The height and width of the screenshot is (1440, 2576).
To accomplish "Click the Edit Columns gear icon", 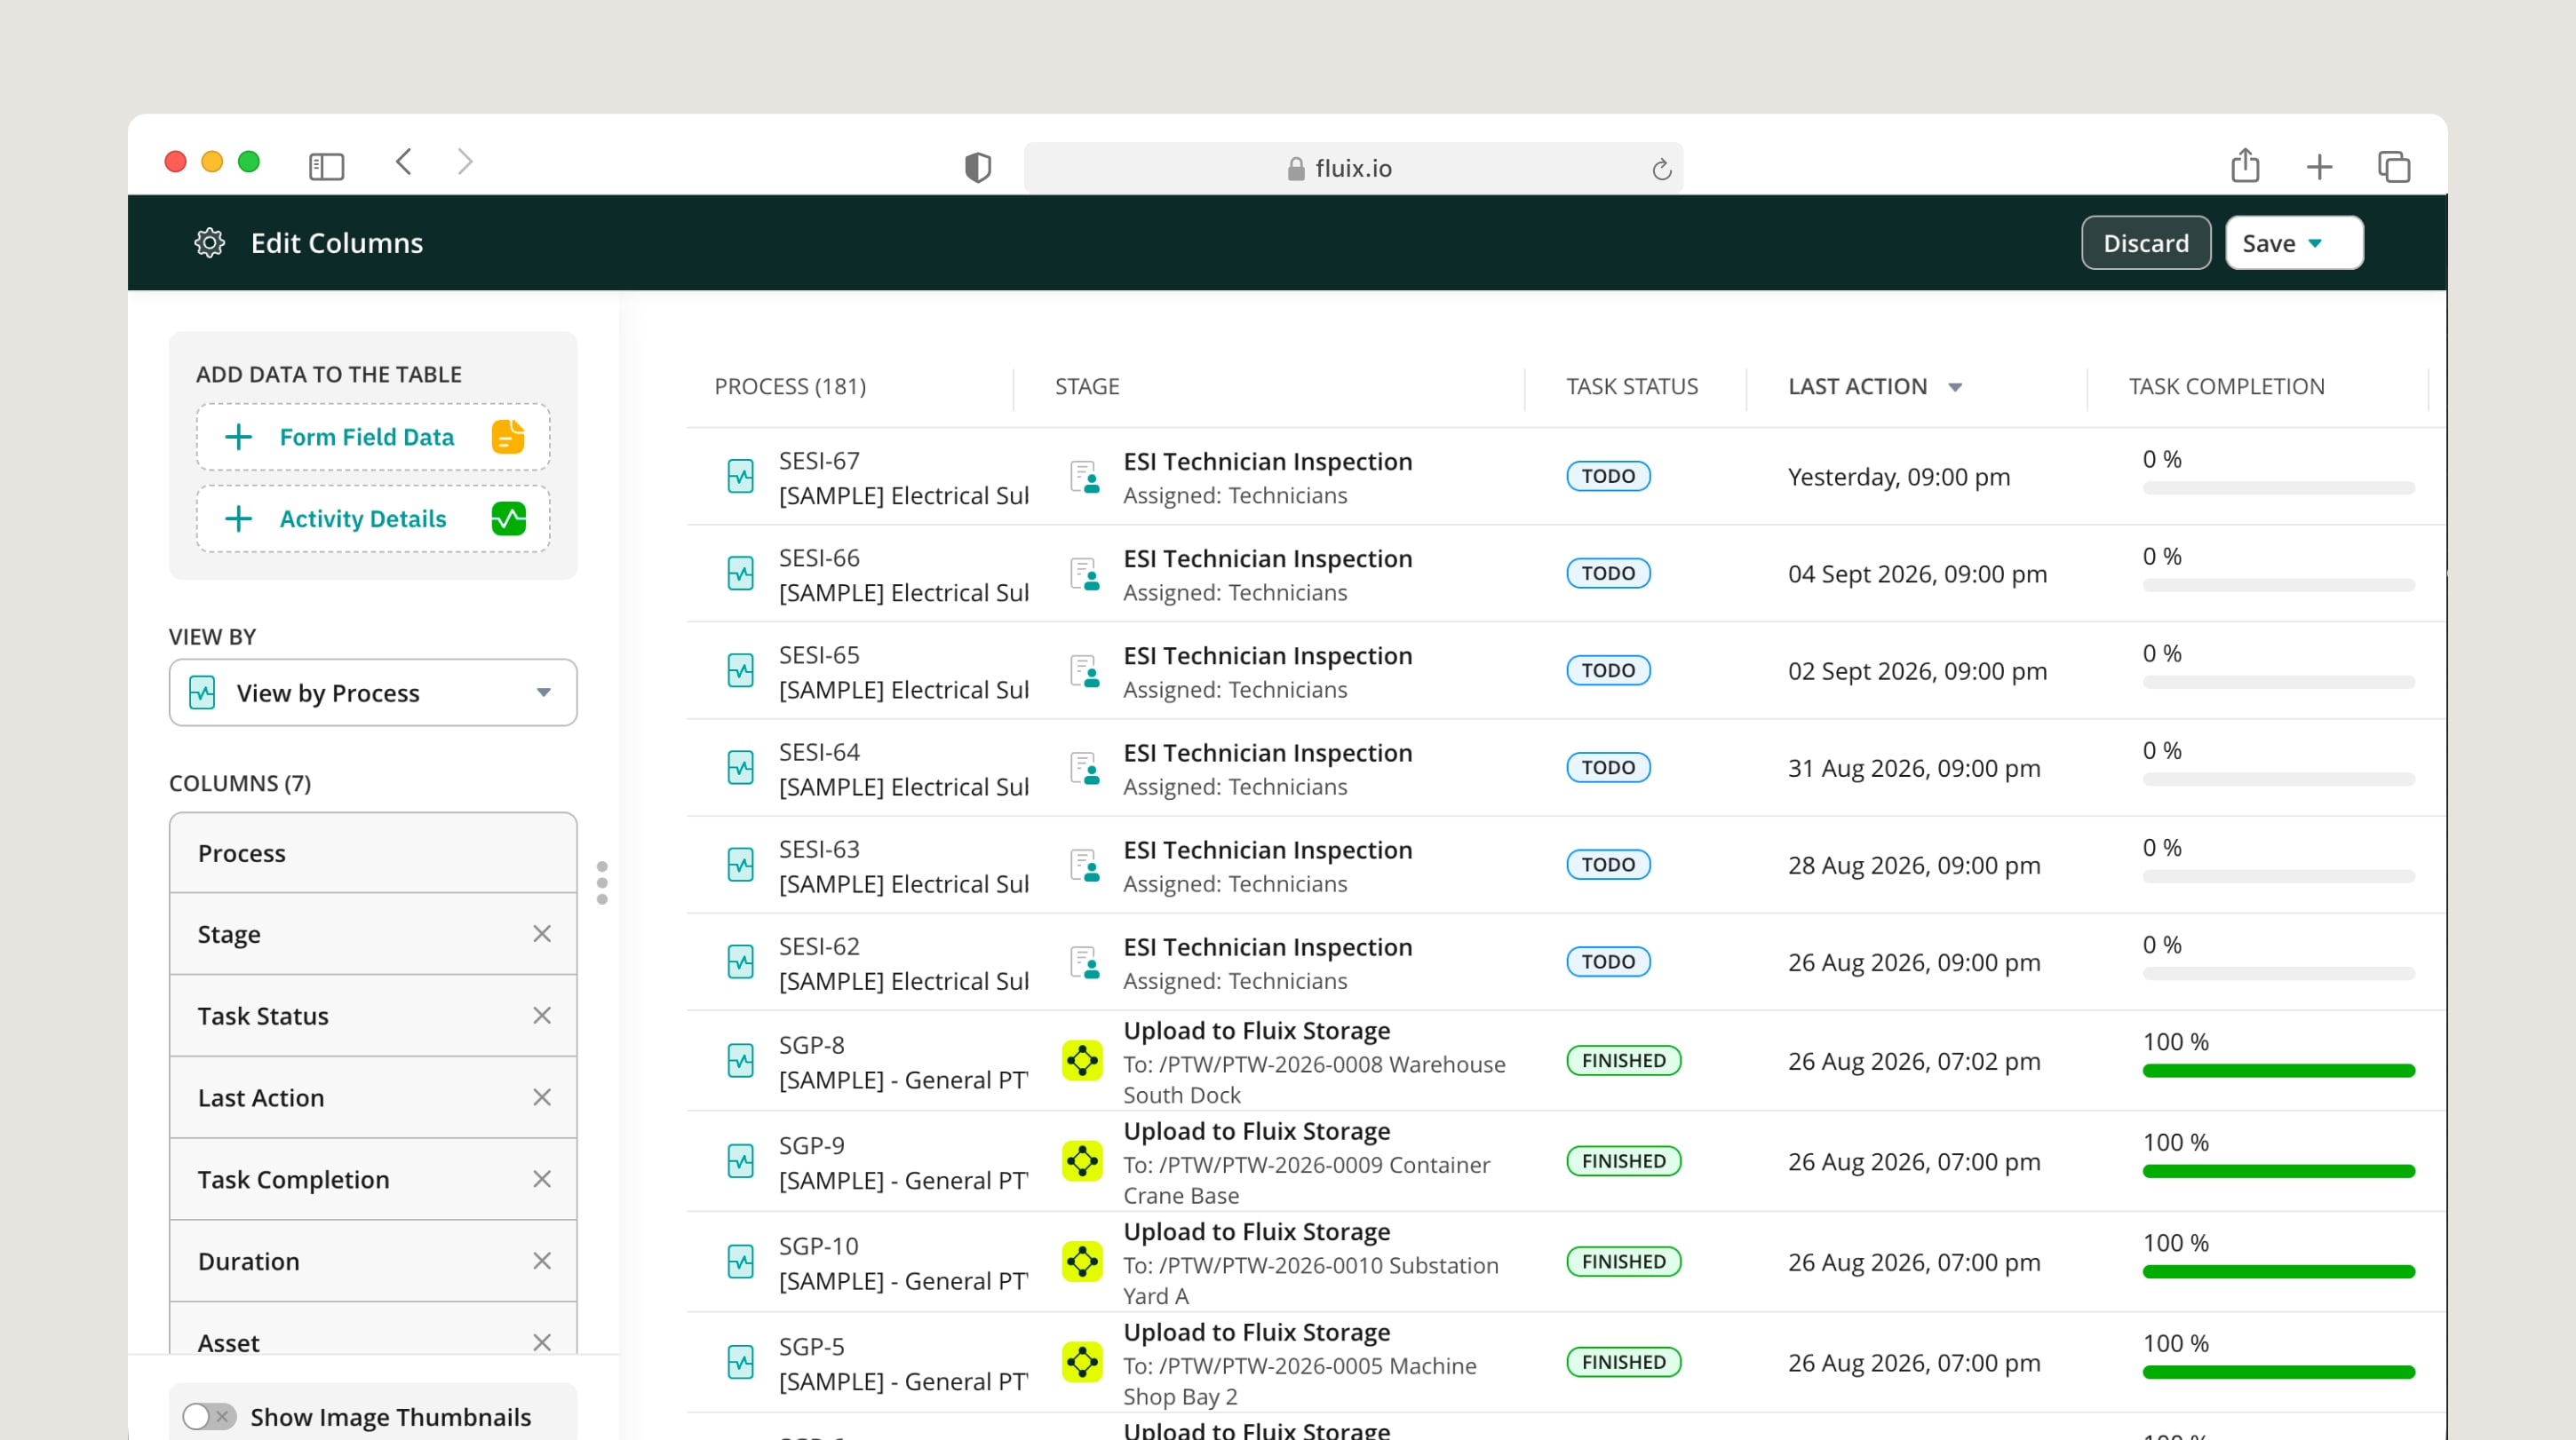I will click(209, 243).
